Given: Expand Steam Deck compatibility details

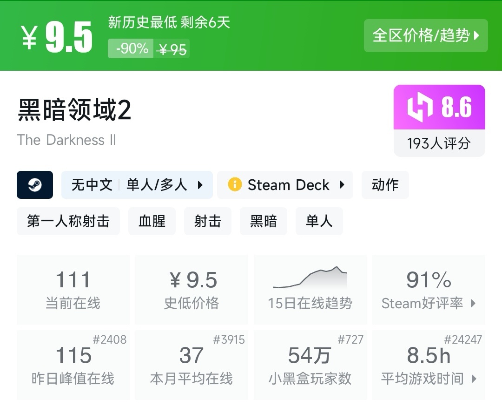Looking at the screenshot, I should point(342,185).
